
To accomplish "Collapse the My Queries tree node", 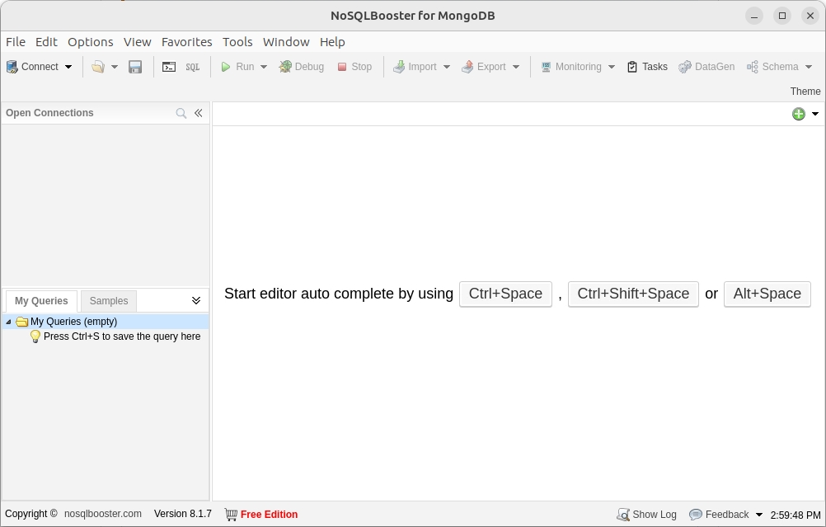I will pos(9,322).
